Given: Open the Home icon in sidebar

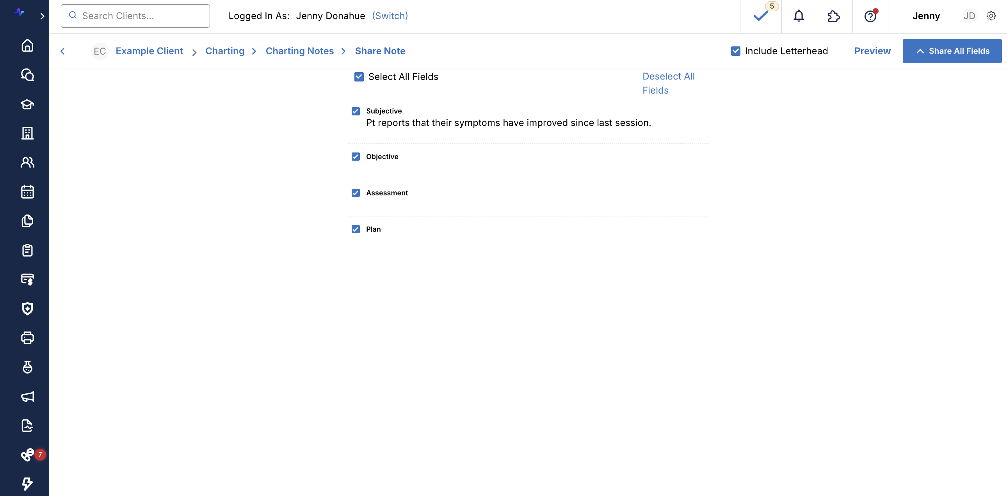Looking at the screenshot, I should click(27, 46).
